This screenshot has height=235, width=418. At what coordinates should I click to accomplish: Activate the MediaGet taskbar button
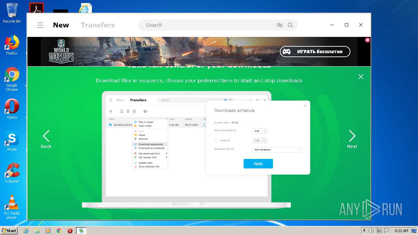click(x=81, y=231)
